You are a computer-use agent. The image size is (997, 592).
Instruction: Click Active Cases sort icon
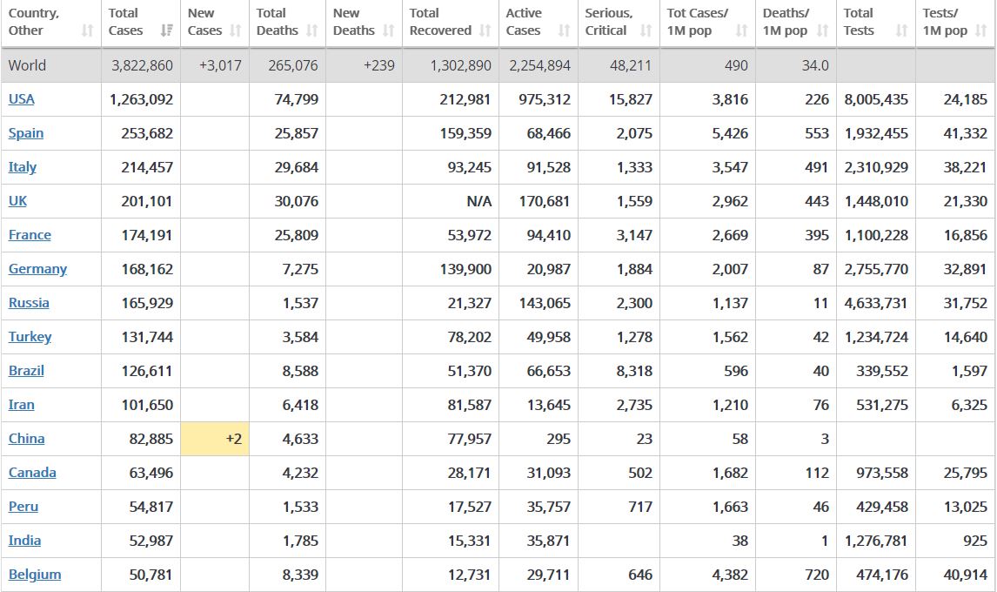(x=564, y=31)
